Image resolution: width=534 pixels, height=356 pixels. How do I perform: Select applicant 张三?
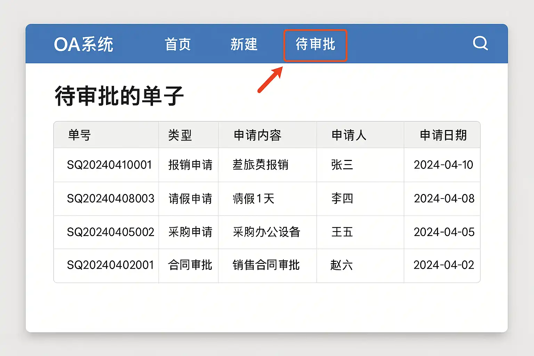342,165
